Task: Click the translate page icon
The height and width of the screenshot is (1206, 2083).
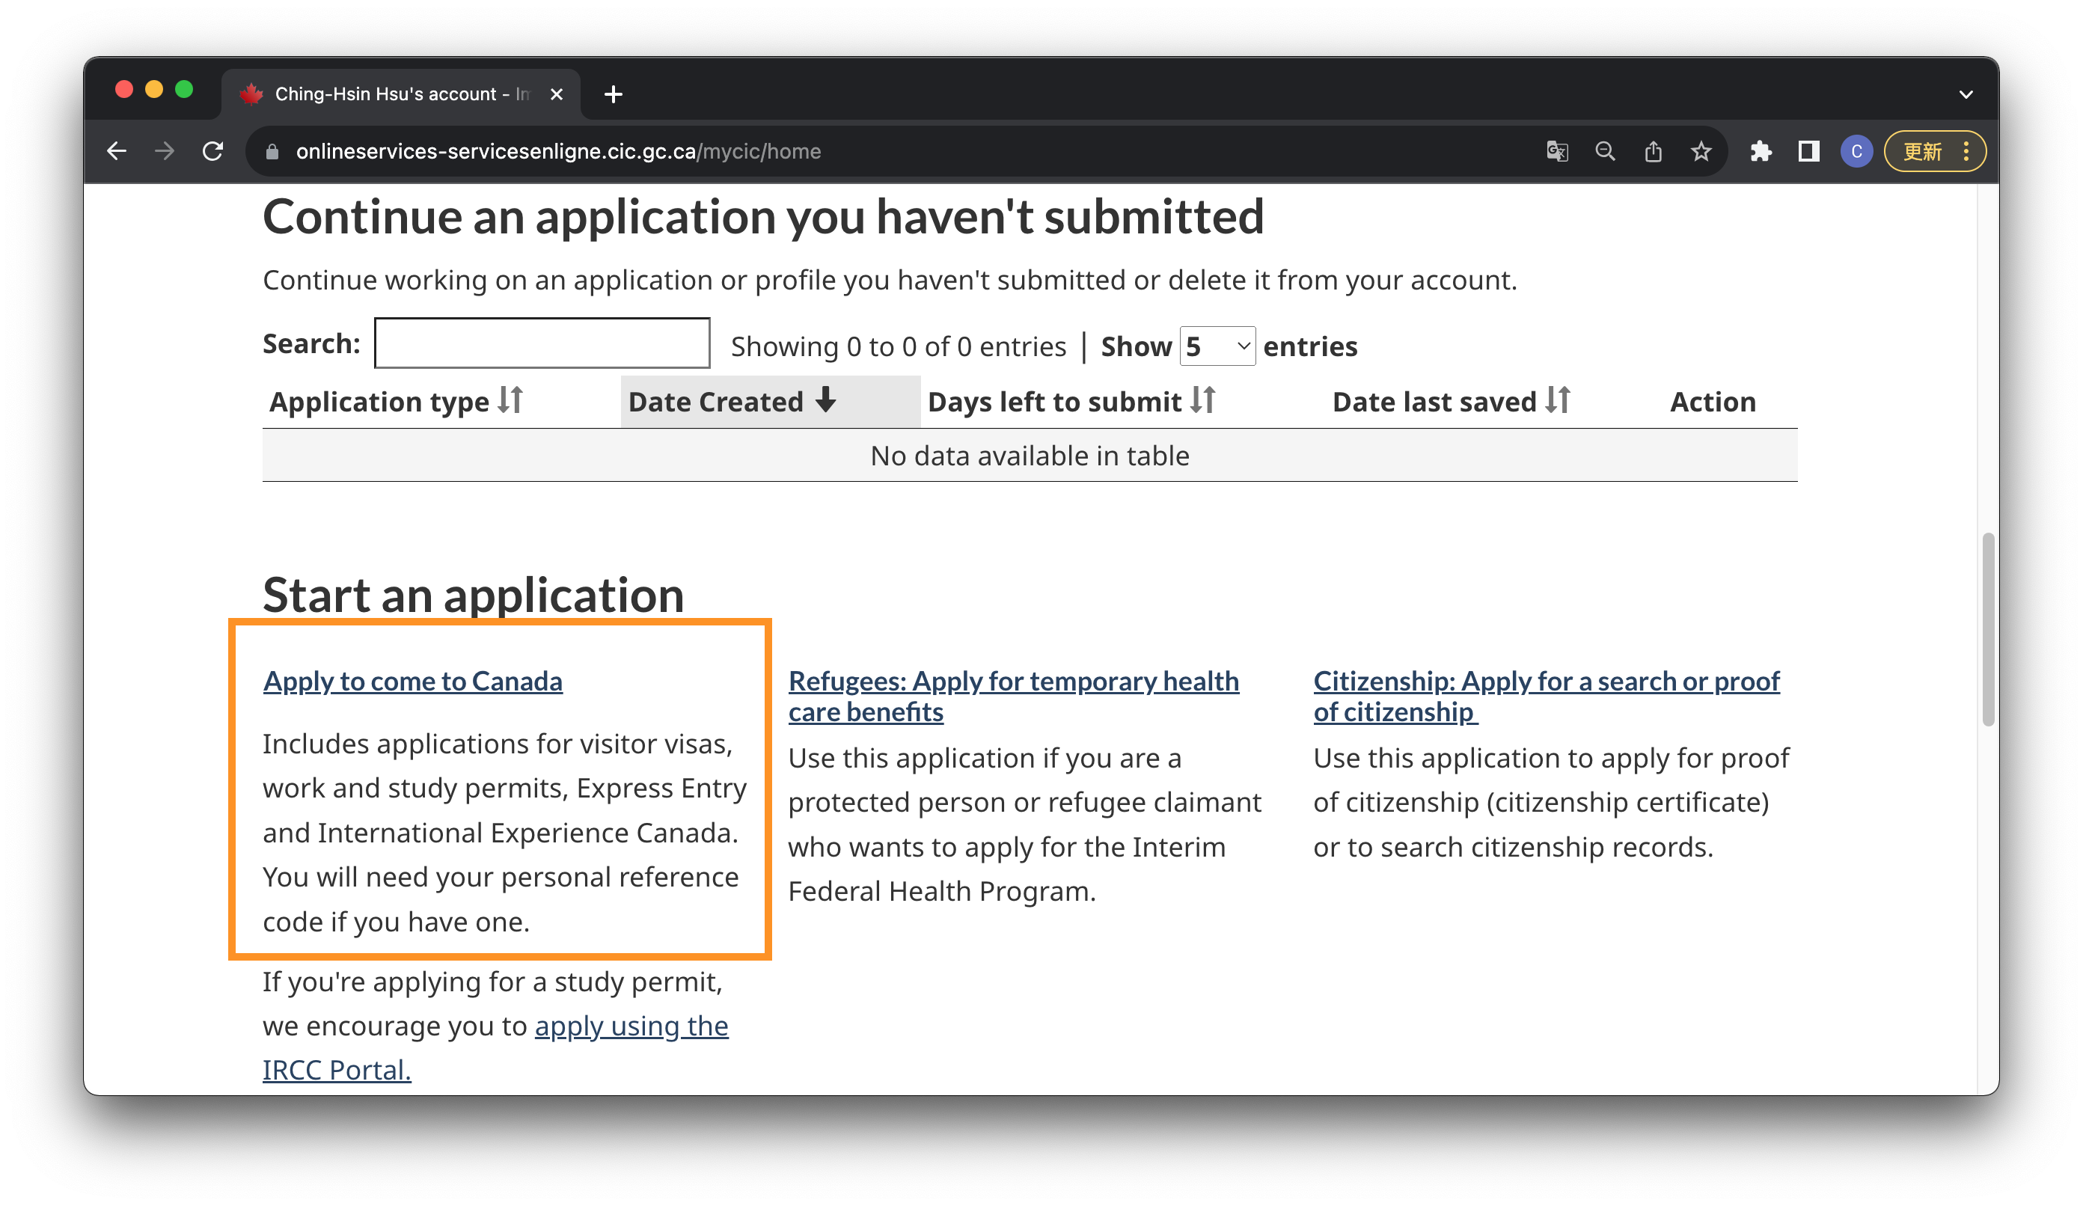Action: point(1558,151)
